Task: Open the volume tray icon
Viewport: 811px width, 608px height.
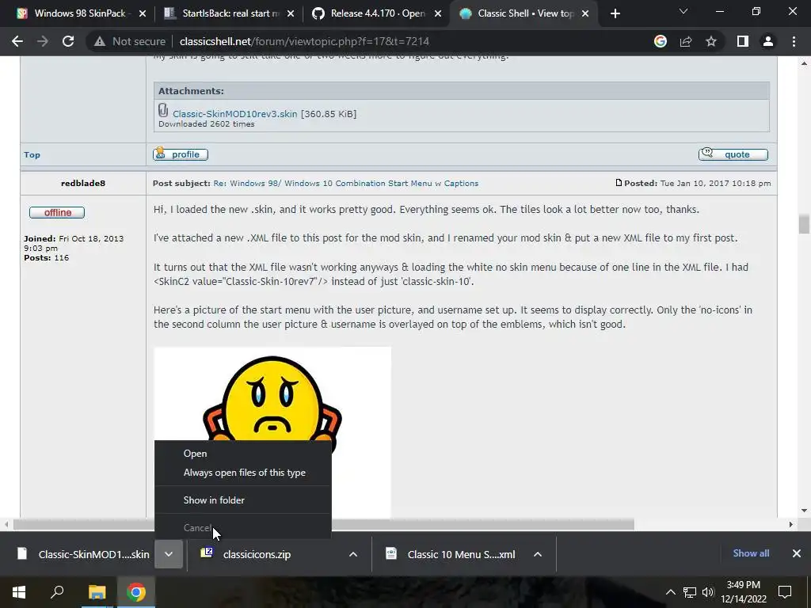Action: coord(707,592)
